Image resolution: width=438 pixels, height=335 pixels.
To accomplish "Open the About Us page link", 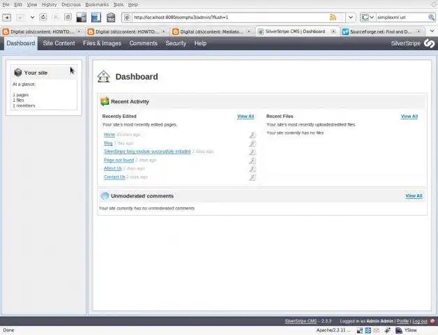I will 112,168.
